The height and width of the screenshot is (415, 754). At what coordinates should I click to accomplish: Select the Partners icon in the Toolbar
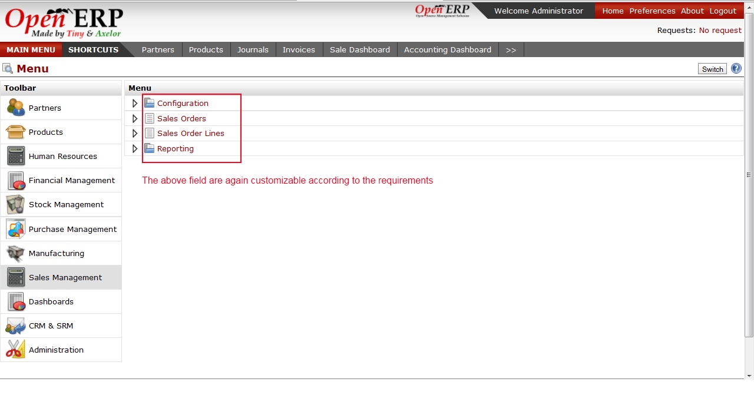15,108
